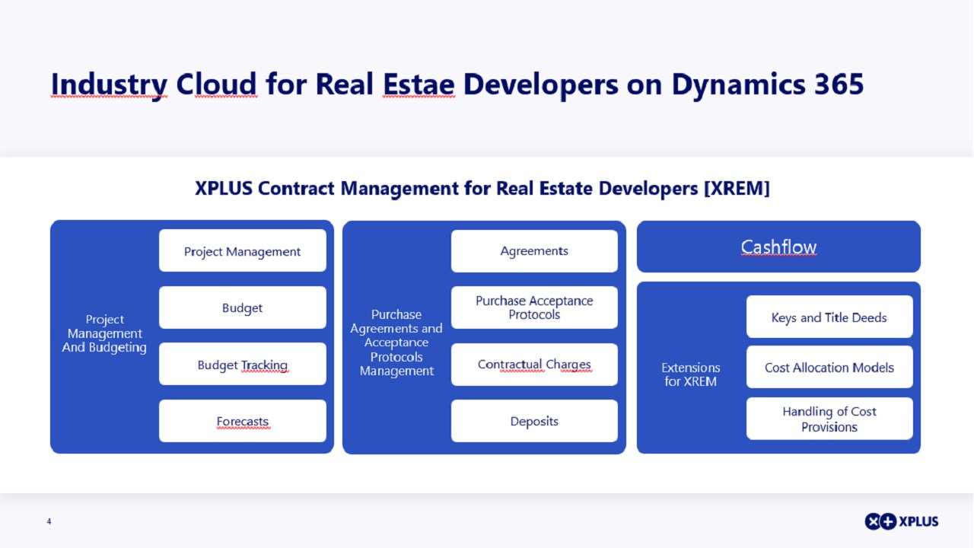This screenshot has height=548, width=974.
Task: Click the Budget box
Action: (243, 307)
